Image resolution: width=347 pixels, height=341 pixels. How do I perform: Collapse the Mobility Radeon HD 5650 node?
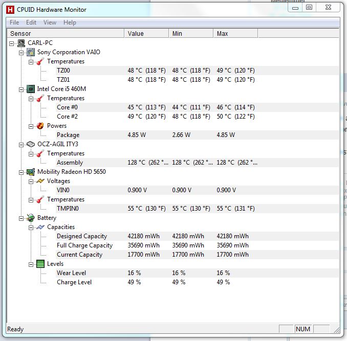click(x=21, y=173)
